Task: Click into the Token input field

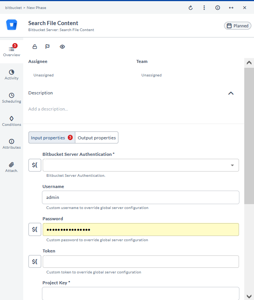Action: point(140,261)
